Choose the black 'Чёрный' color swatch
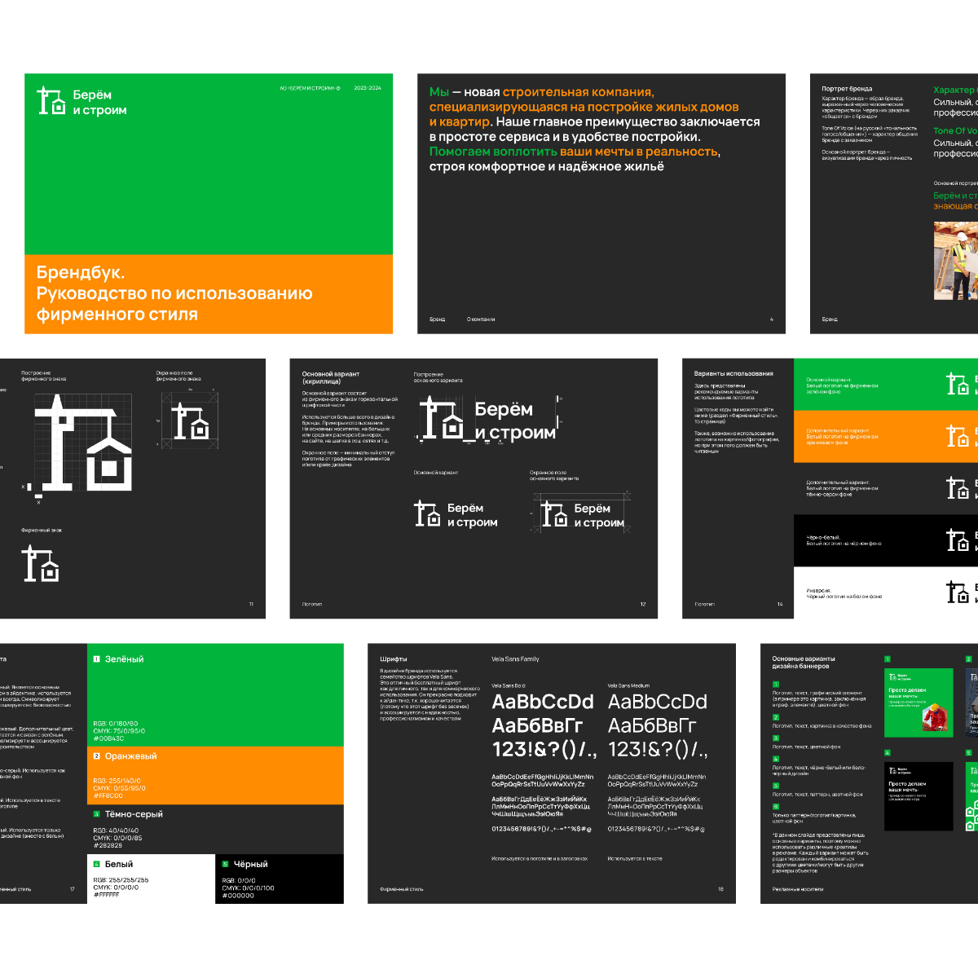Screen dimensions: 978x978 click(279, 879)
